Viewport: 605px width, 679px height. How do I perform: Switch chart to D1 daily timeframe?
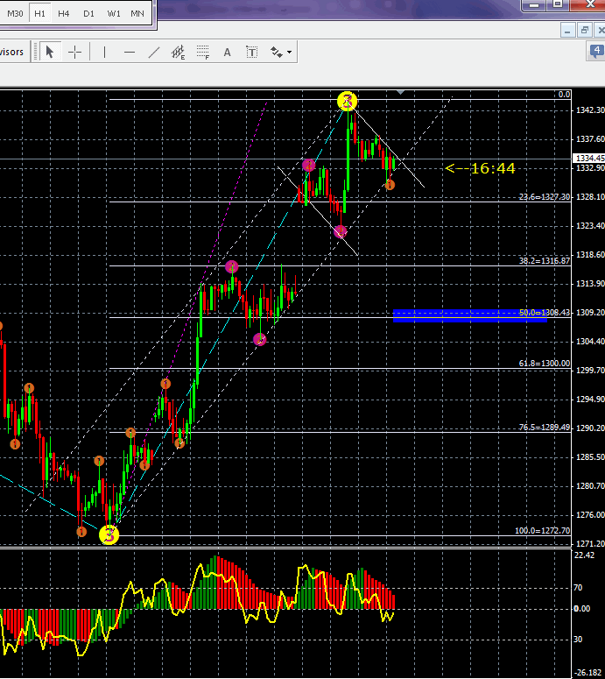[88, 13]
